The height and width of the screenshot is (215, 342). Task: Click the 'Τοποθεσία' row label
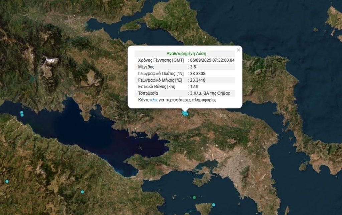tap(148, 93)
